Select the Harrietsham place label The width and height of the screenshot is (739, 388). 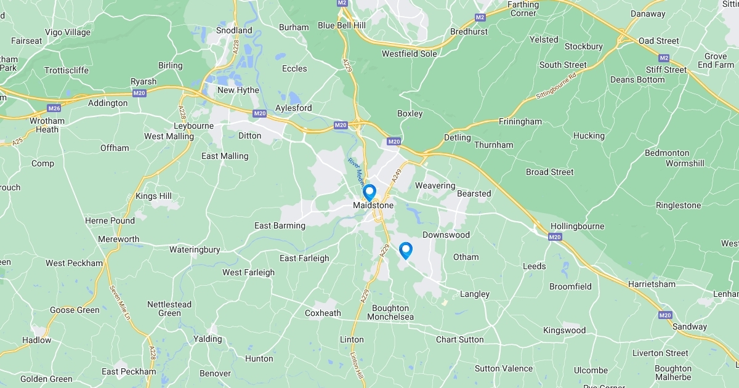[652, 284]
